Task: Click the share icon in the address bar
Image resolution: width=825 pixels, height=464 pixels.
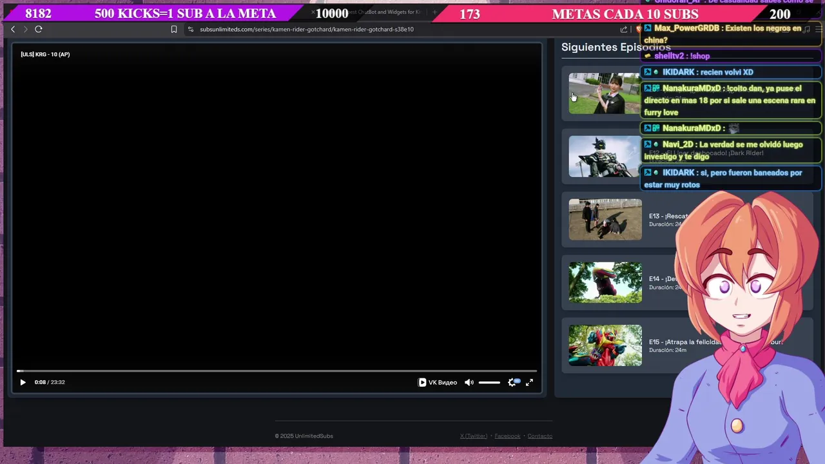Action: (x=623, y=29)
